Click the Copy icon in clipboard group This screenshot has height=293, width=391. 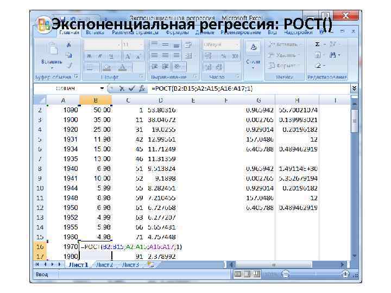tap(69, 55)
